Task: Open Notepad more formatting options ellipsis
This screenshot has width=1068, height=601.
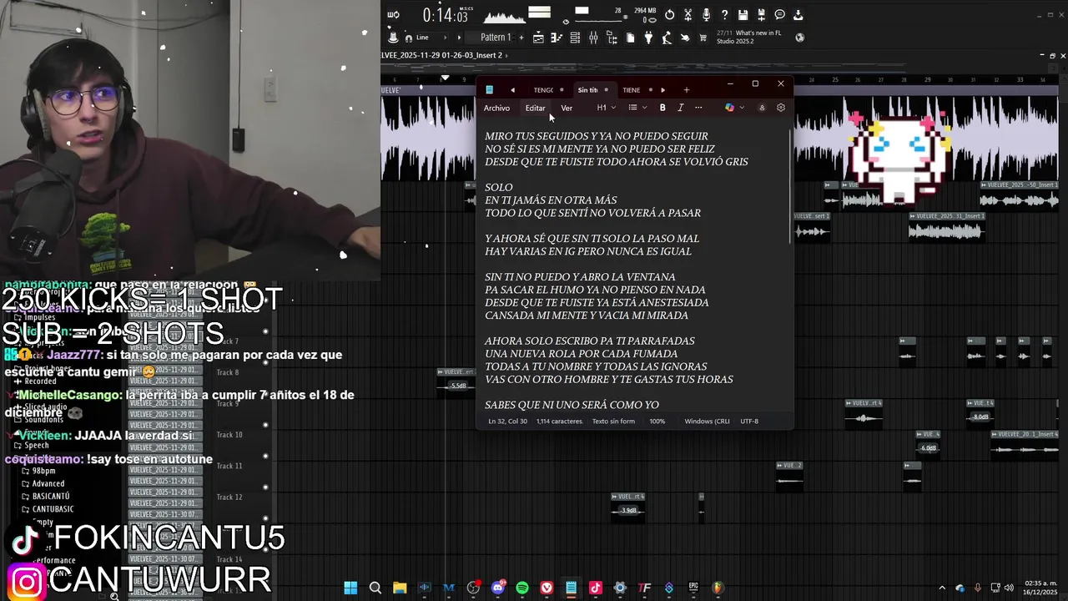Action: 698,108
